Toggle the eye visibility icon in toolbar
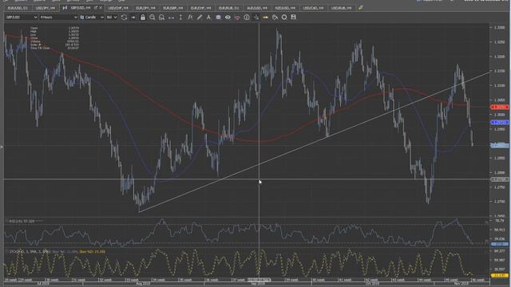511x287 pixels. pos(228,18)
